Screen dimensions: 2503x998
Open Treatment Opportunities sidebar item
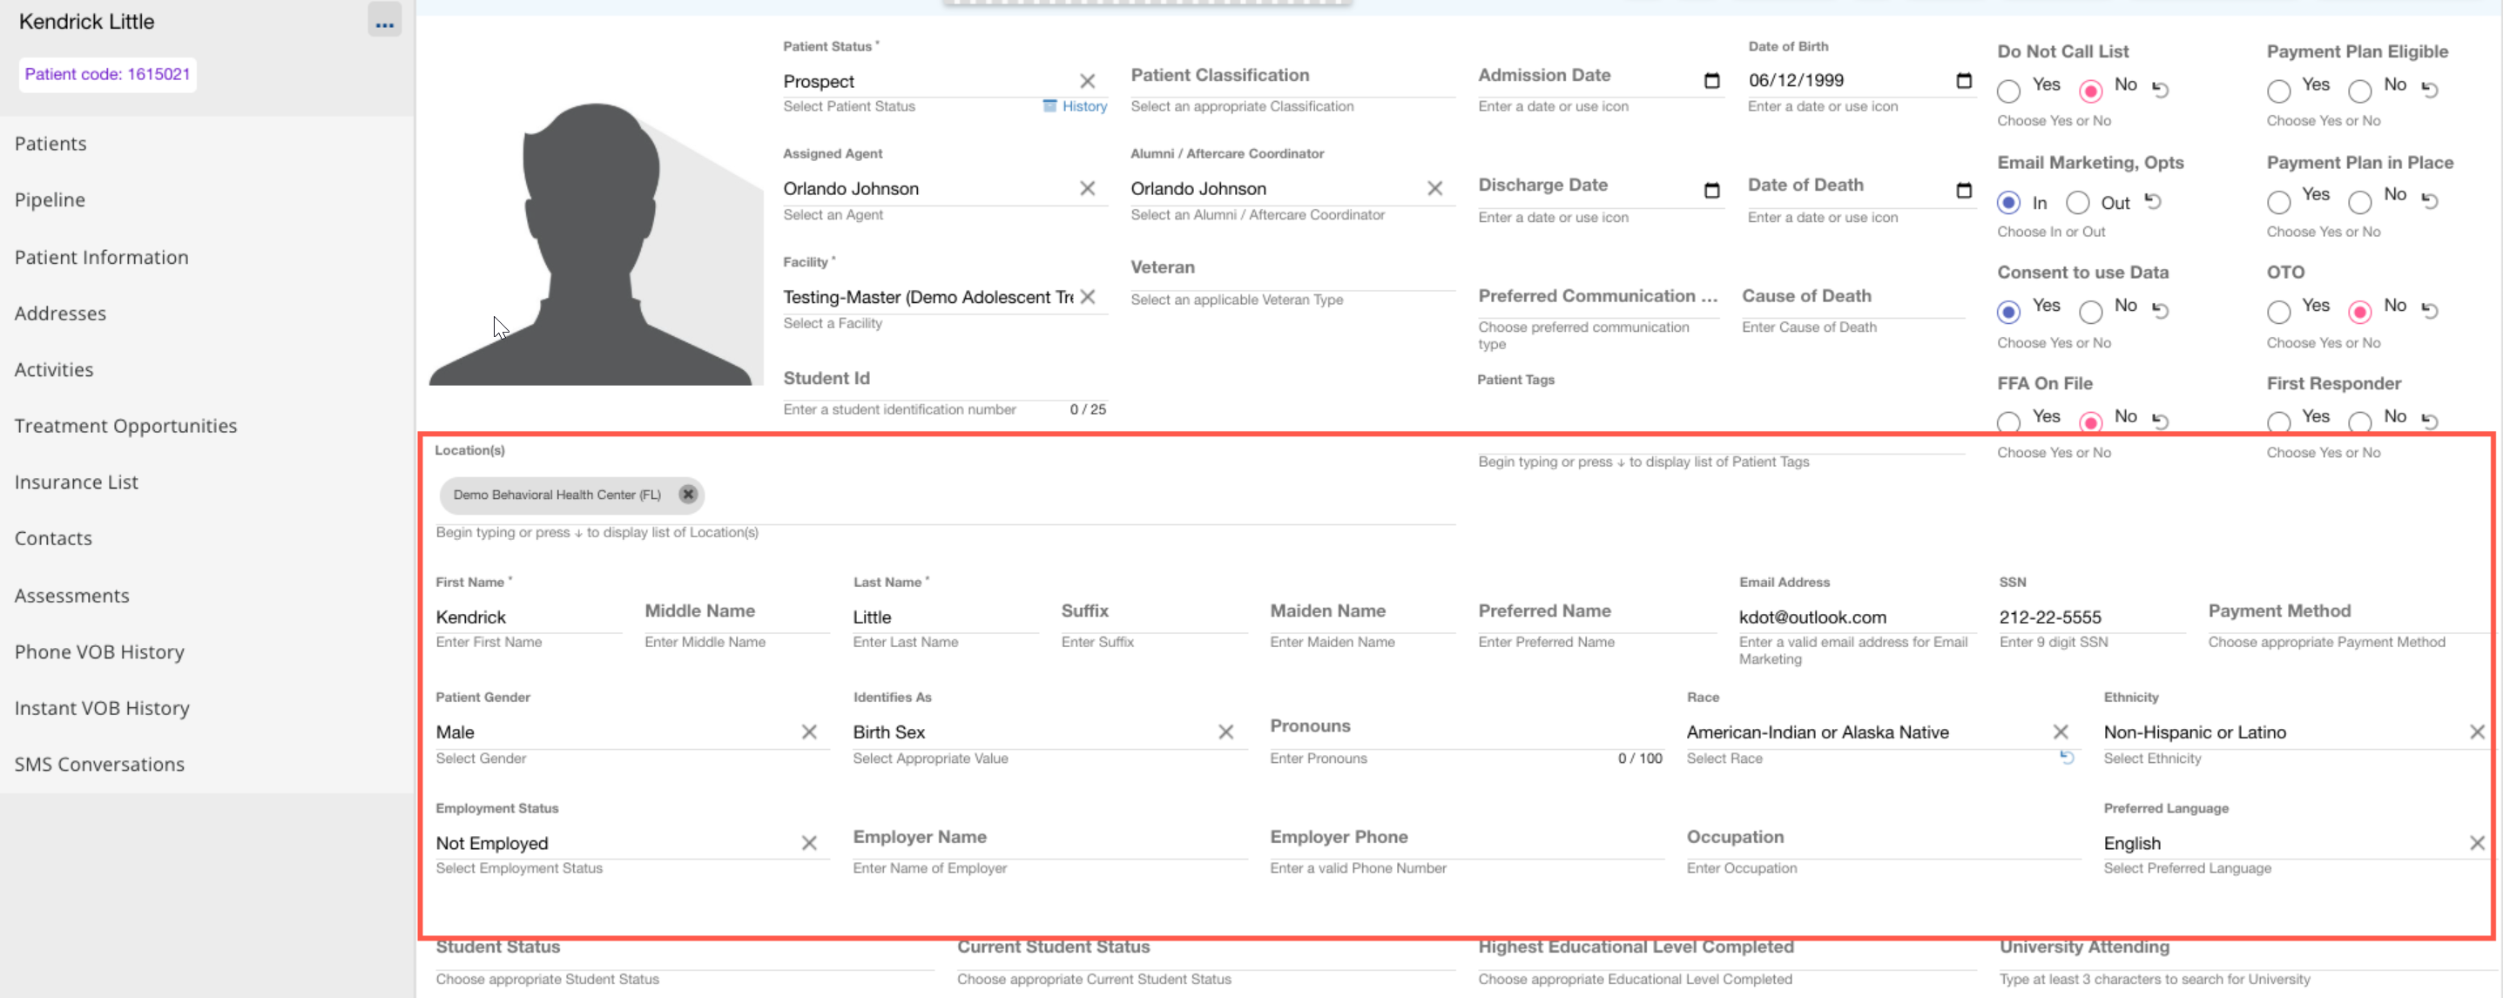pos(125,426)
